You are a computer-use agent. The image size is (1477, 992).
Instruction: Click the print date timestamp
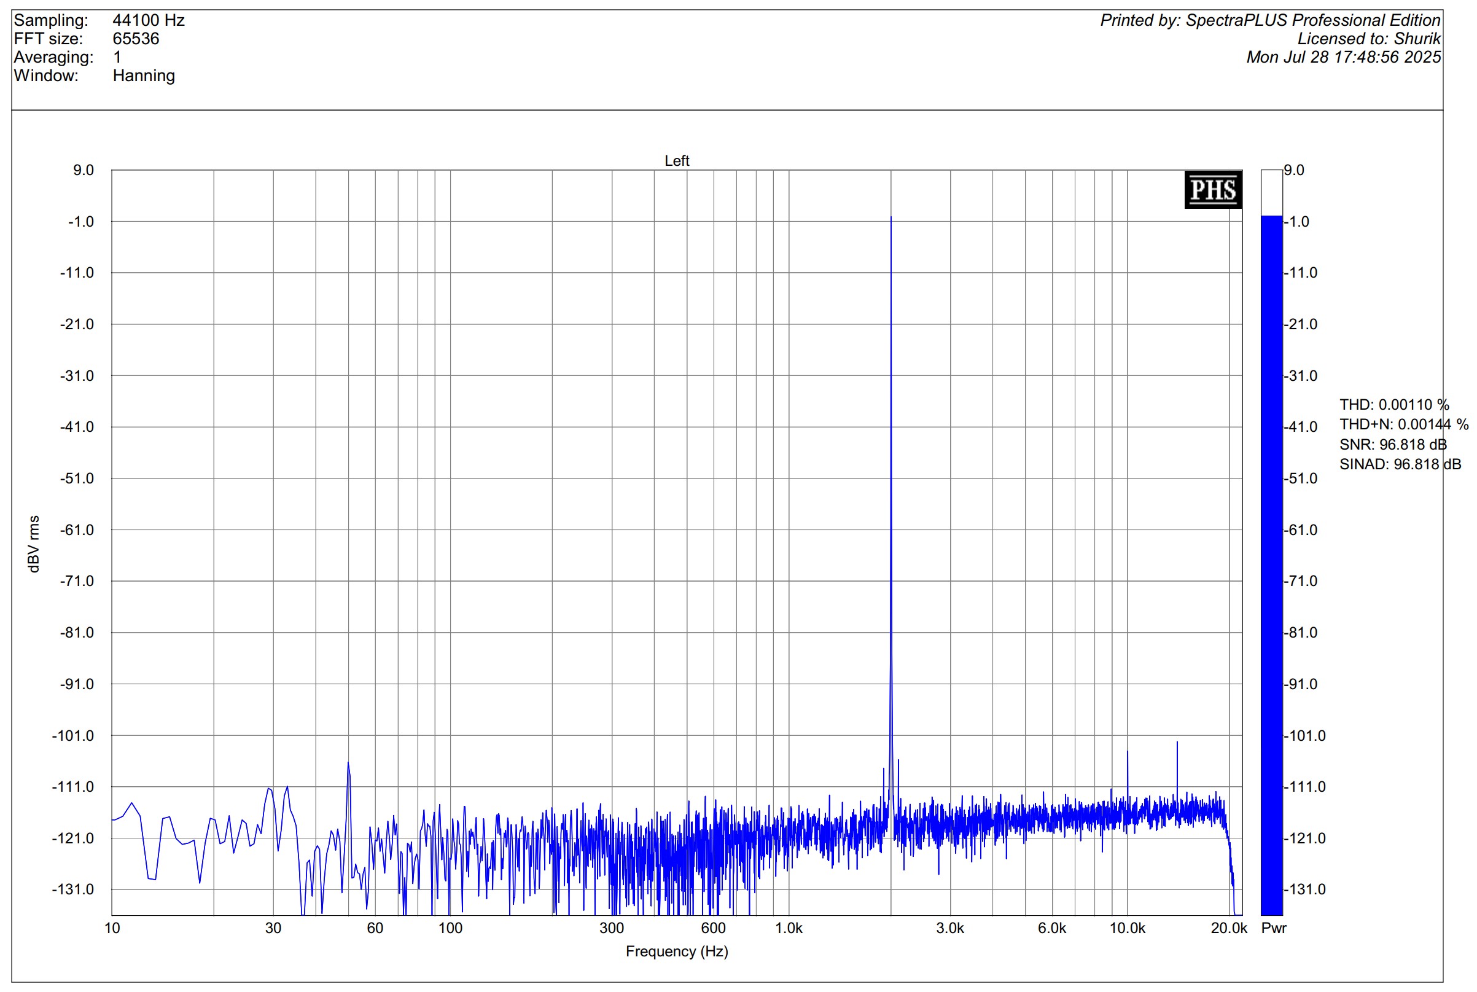tap(1343, 58)
